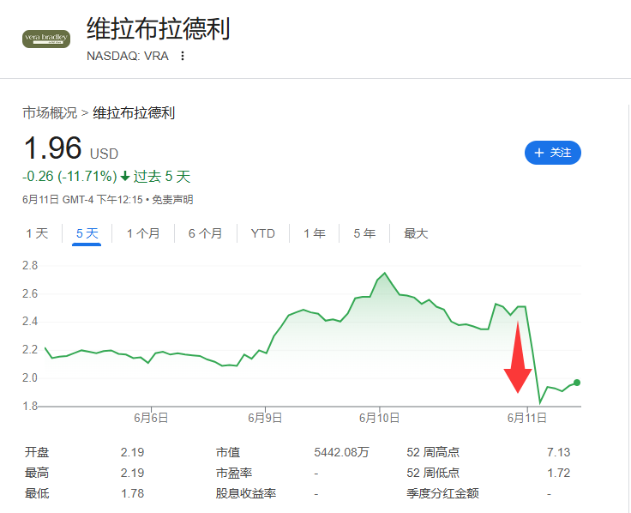Click the 2.8 y-axis label

(x=30, y=266)
